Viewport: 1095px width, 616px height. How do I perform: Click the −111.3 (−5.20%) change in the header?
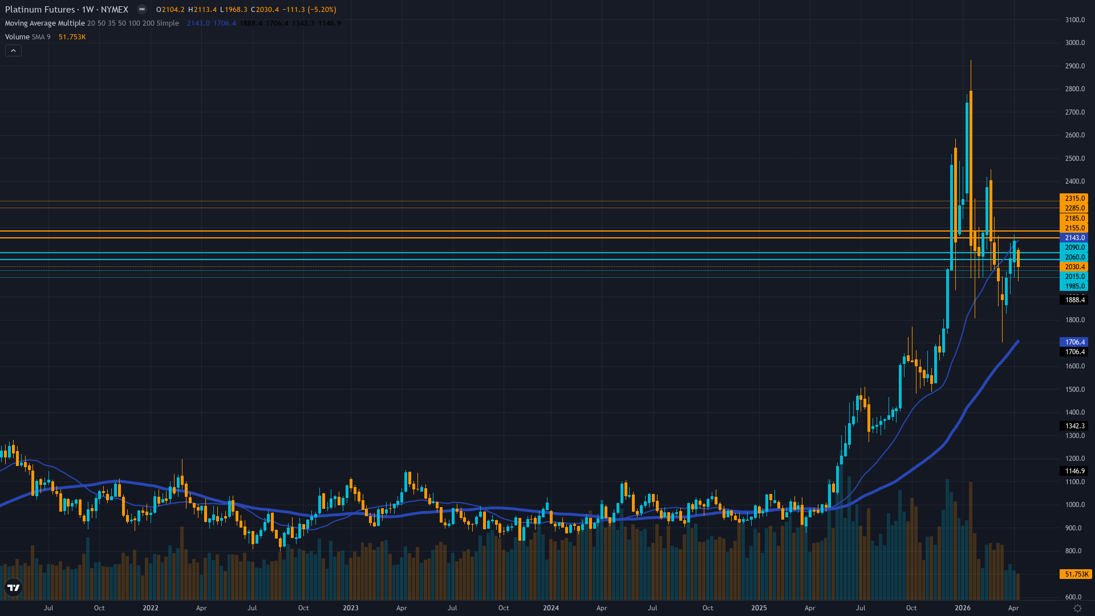pos(309,10)
